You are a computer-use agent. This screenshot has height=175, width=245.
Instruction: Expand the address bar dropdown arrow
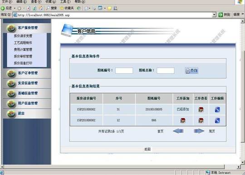pos(214,15)
